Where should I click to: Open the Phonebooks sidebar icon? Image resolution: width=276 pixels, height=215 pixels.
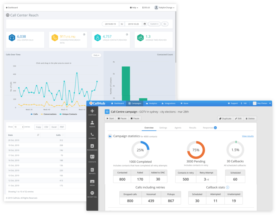click(92, 146)
